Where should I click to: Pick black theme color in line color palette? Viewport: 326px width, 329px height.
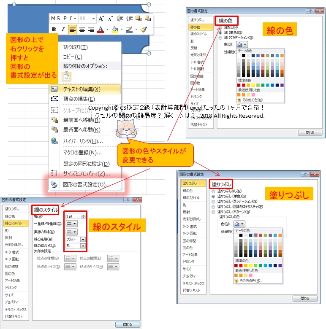click(x=244, y=56)
